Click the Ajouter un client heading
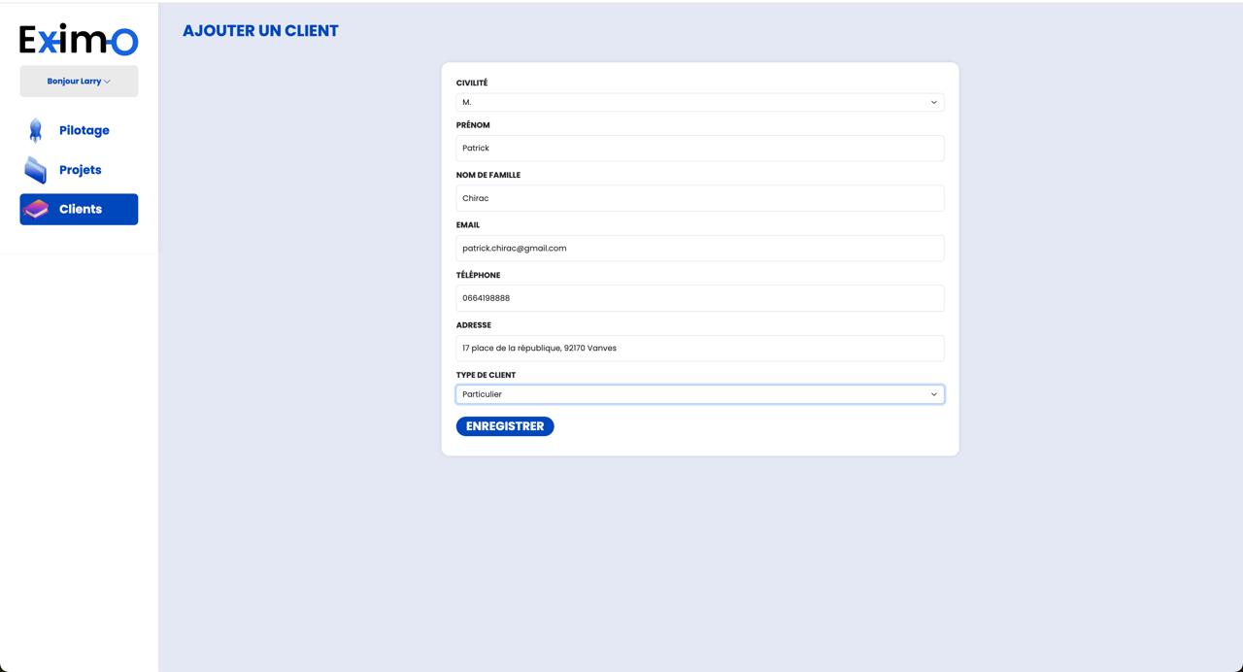This screenshot has width=1243, height=672. (260, 30)
